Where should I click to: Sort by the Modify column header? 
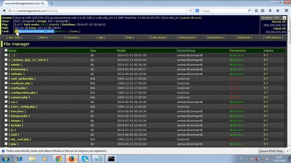pyautogui.click(x=121, y=51)
